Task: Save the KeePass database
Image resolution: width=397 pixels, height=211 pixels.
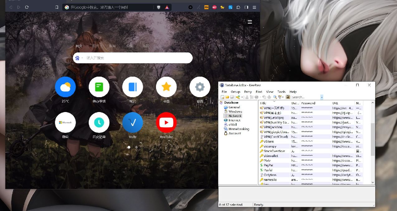Action: [232, 97]
